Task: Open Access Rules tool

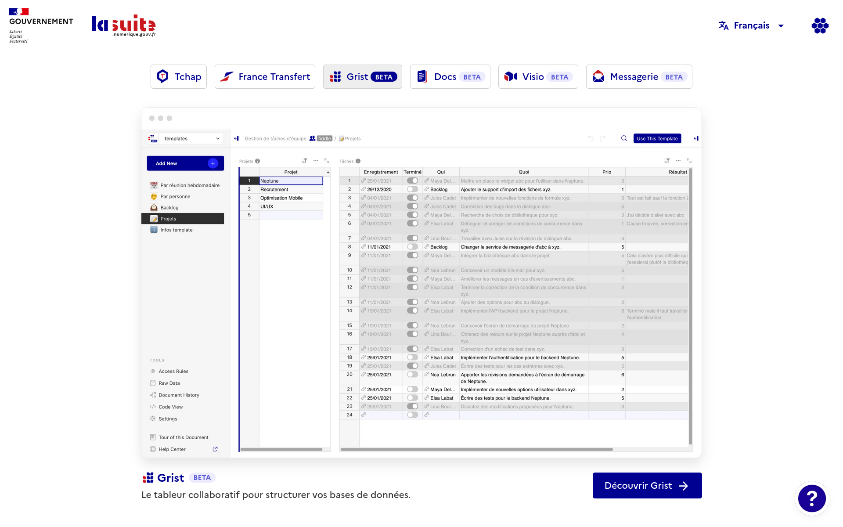Action: pos(173,371)
